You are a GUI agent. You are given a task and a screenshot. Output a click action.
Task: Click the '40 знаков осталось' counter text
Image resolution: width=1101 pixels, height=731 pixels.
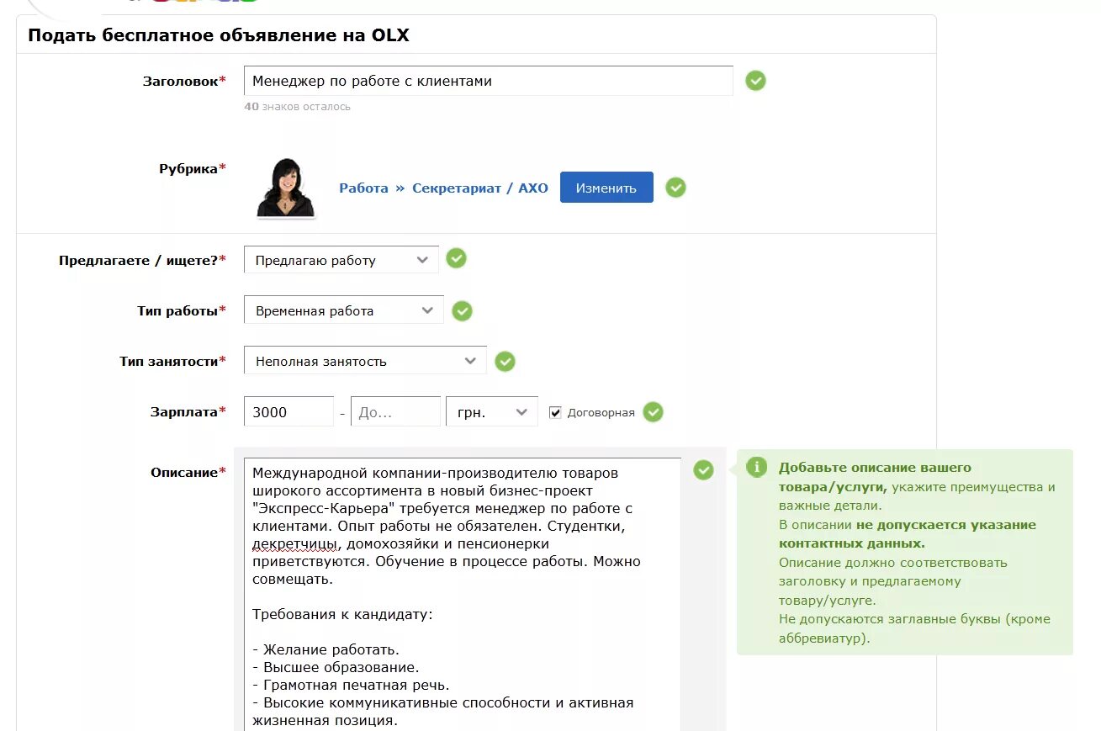tap(297, 107)
